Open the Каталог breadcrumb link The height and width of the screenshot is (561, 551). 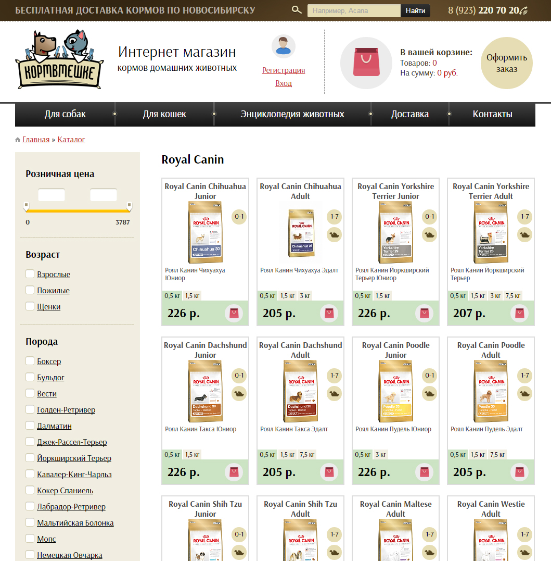71,140
